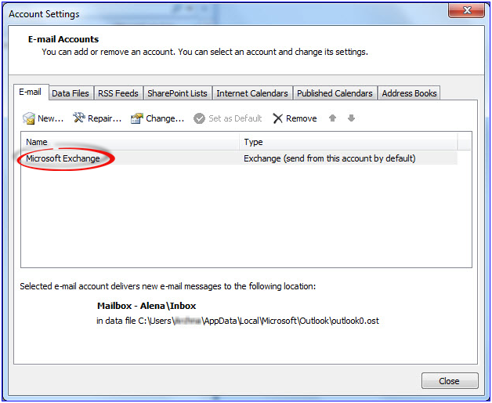Viewport: 492px width, 403px height.
Task: Click the outlook0.ost data file path
Action: pyautogui.click(x=237, y=321)
